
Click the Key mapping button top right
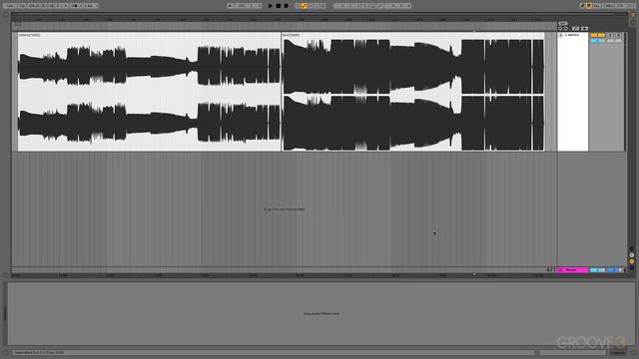point(596,6)
